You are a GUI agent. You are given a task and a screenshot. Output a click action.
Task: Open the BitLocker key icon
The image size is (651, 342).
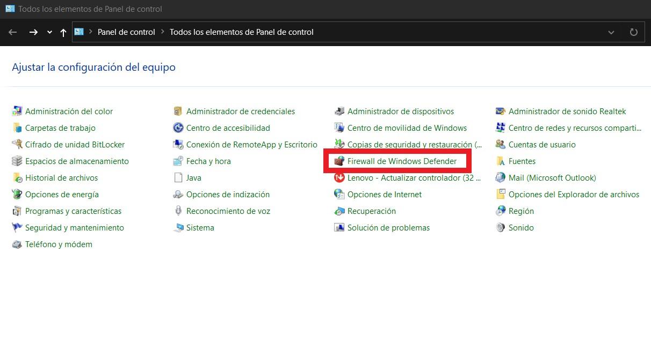pyautogui.click(x=17, y=145)
